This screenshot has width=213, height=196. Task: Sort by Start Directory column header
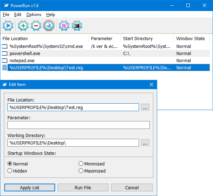pyautogui.click(x=147, y=38)
